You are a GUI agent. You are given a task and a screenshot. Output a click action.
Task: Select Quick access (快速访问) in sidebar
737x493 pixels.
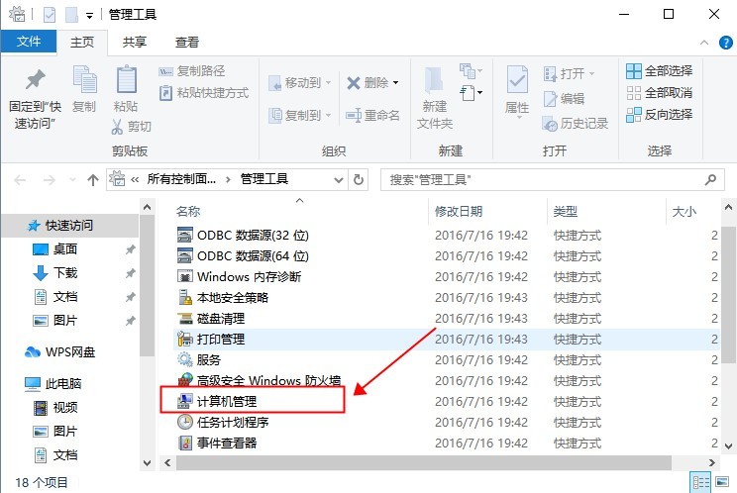click(69, 226)
